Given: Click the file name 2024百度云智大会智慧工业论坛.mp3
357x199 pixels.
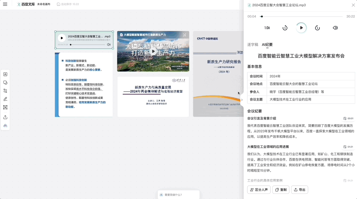Looking at the screenshot, I should 279,5.
